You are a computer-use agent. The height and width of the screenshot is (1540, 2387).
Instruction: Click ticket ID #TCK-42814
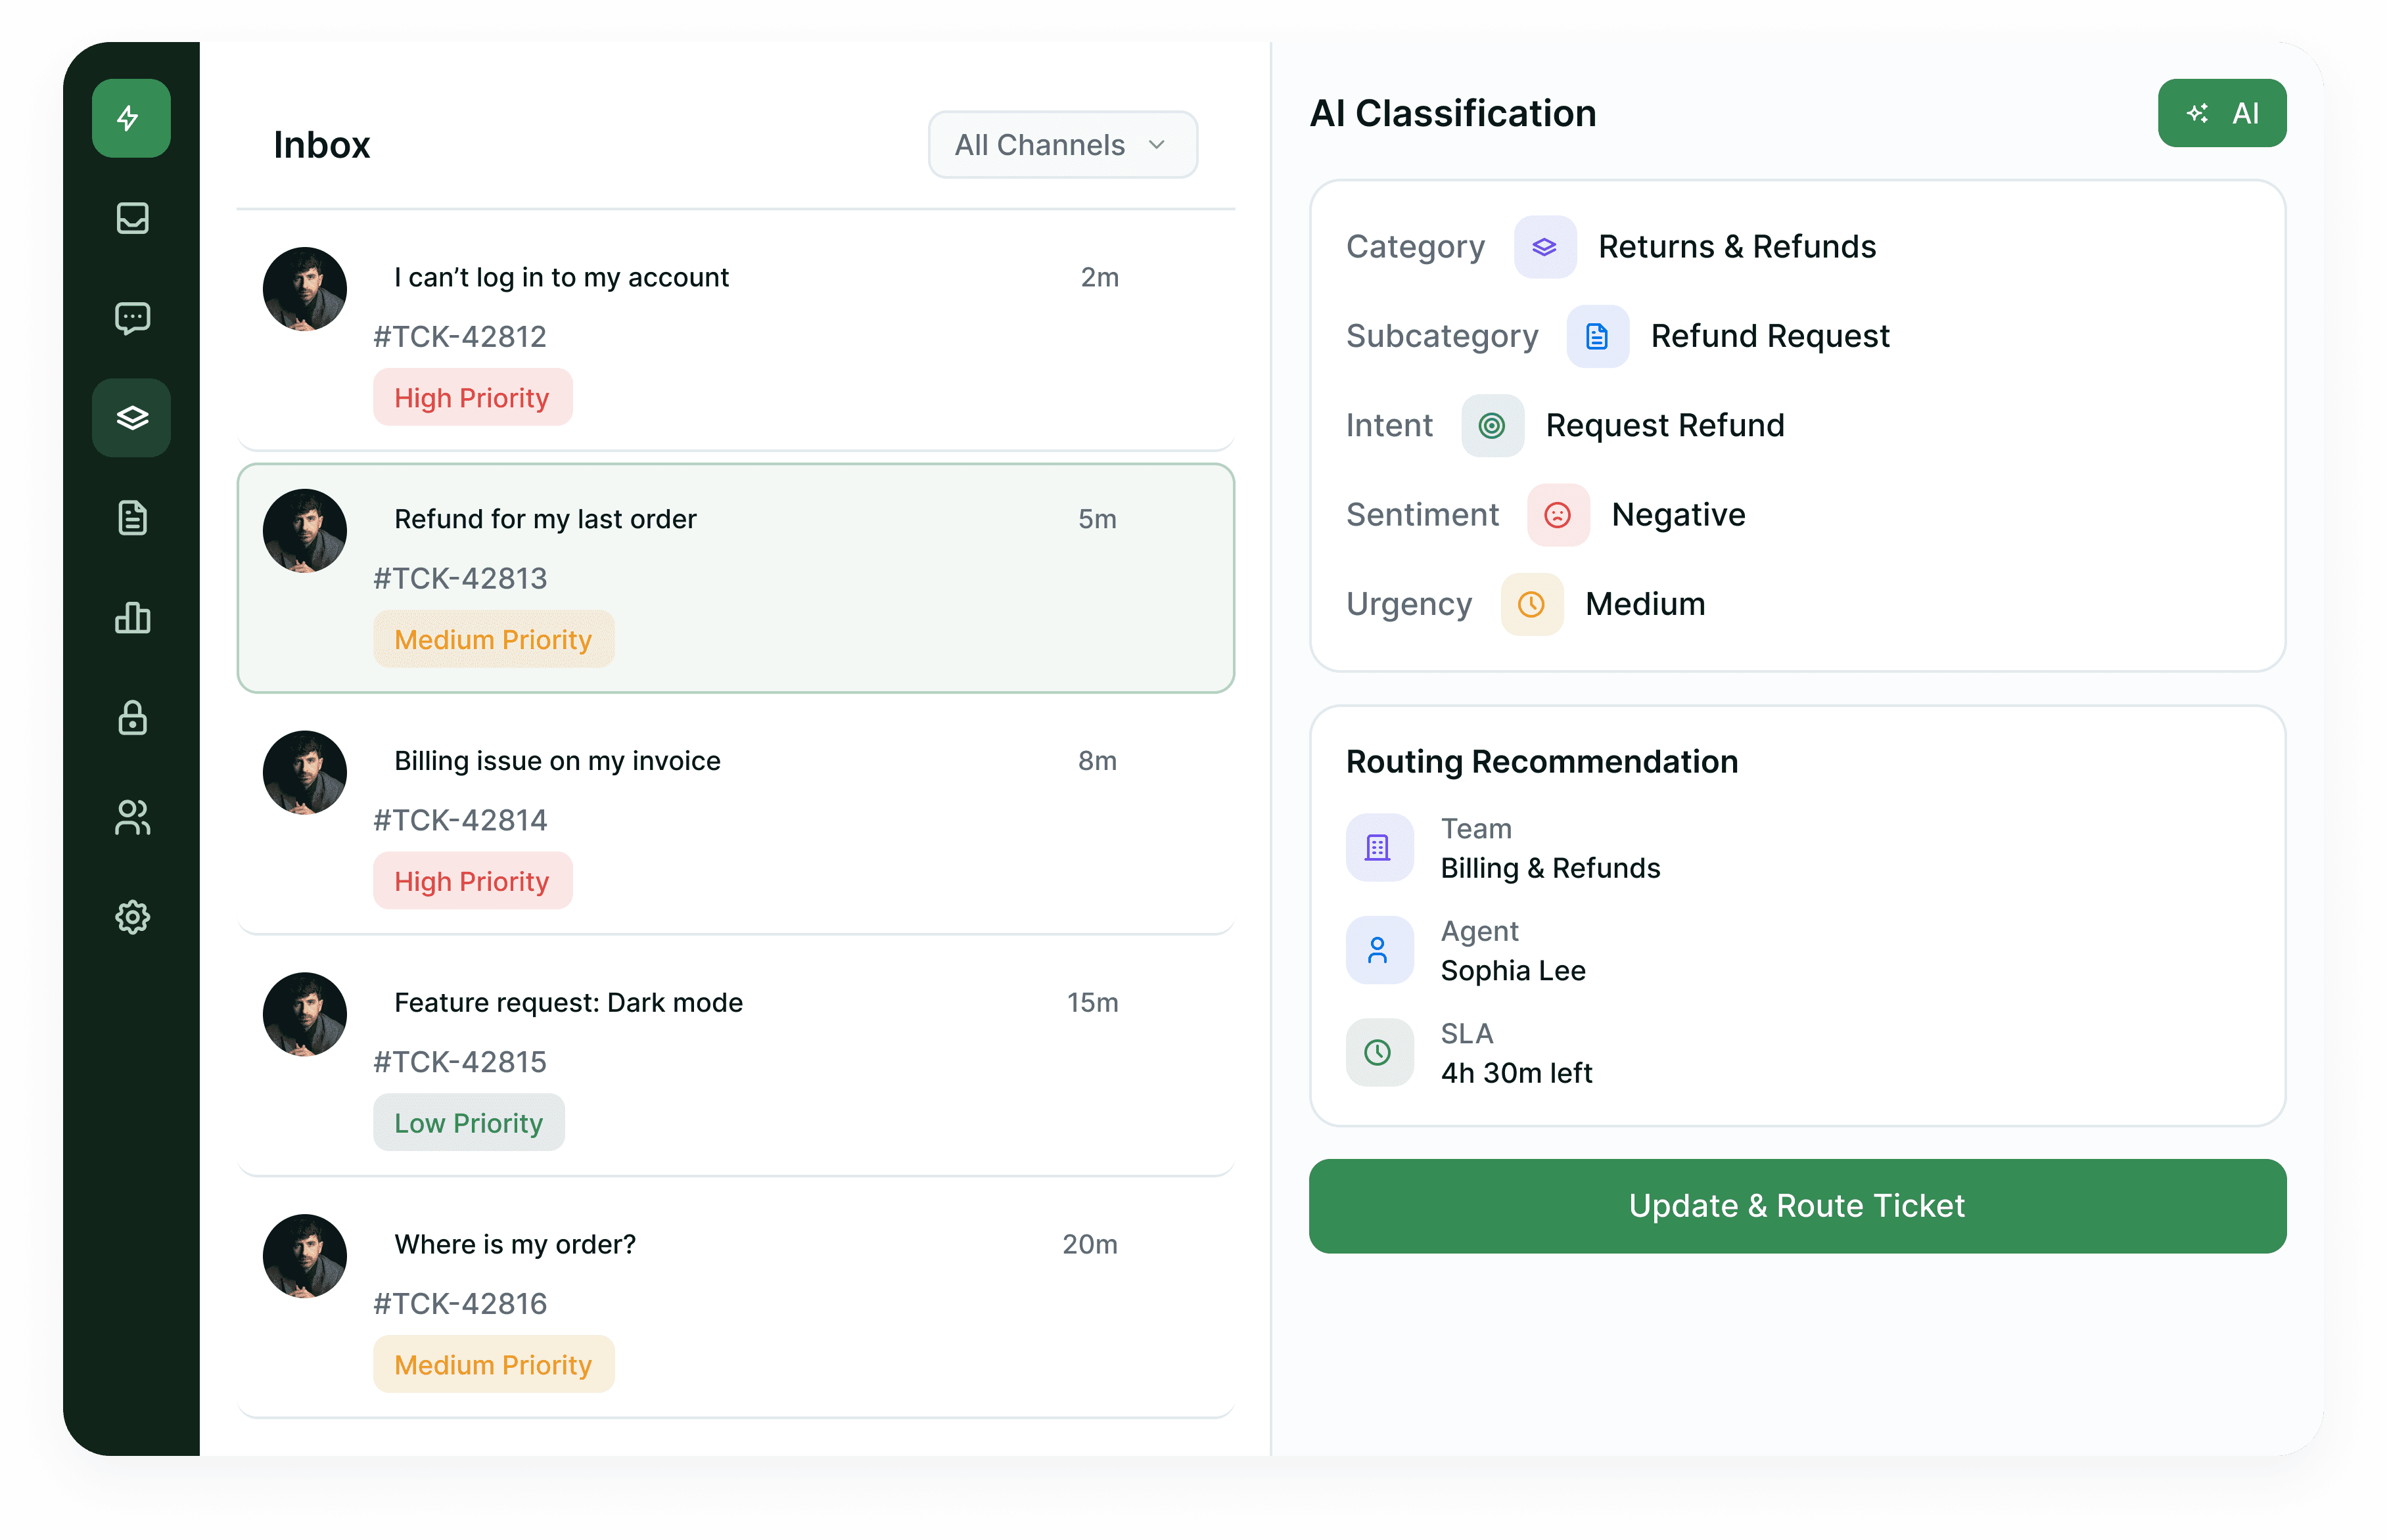tap(459, 821)
